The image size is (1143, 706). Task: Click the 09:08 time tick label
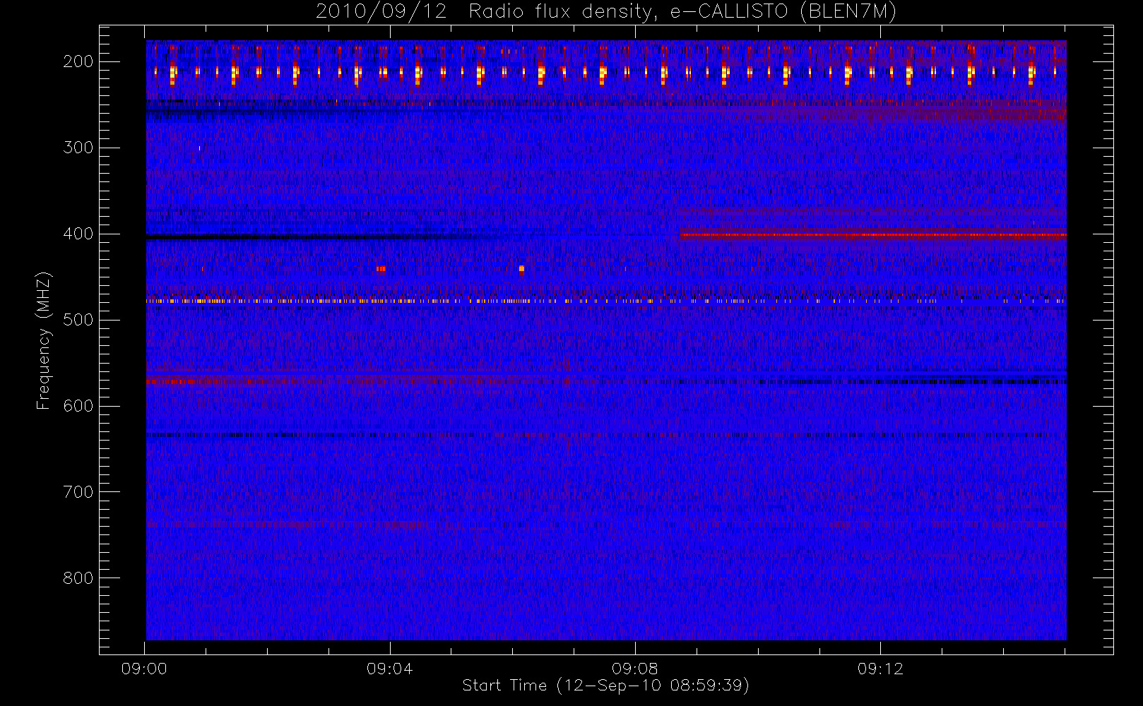(x=634, y=669)
